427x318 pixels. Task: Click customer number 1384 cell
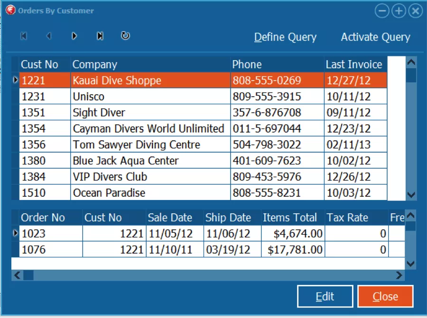[45, 177]
